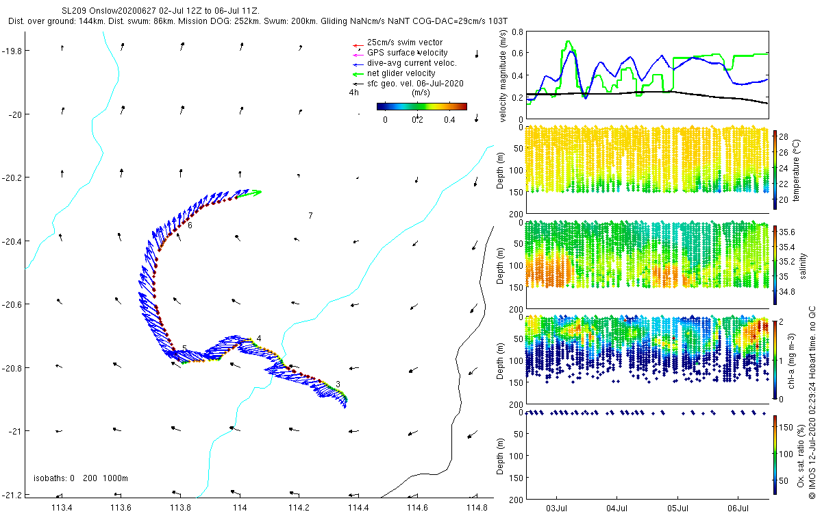Screen dimensions: 822x514
Task: Click the velocity (m/s) colorbar under the legend
Action: pos(421,106)
